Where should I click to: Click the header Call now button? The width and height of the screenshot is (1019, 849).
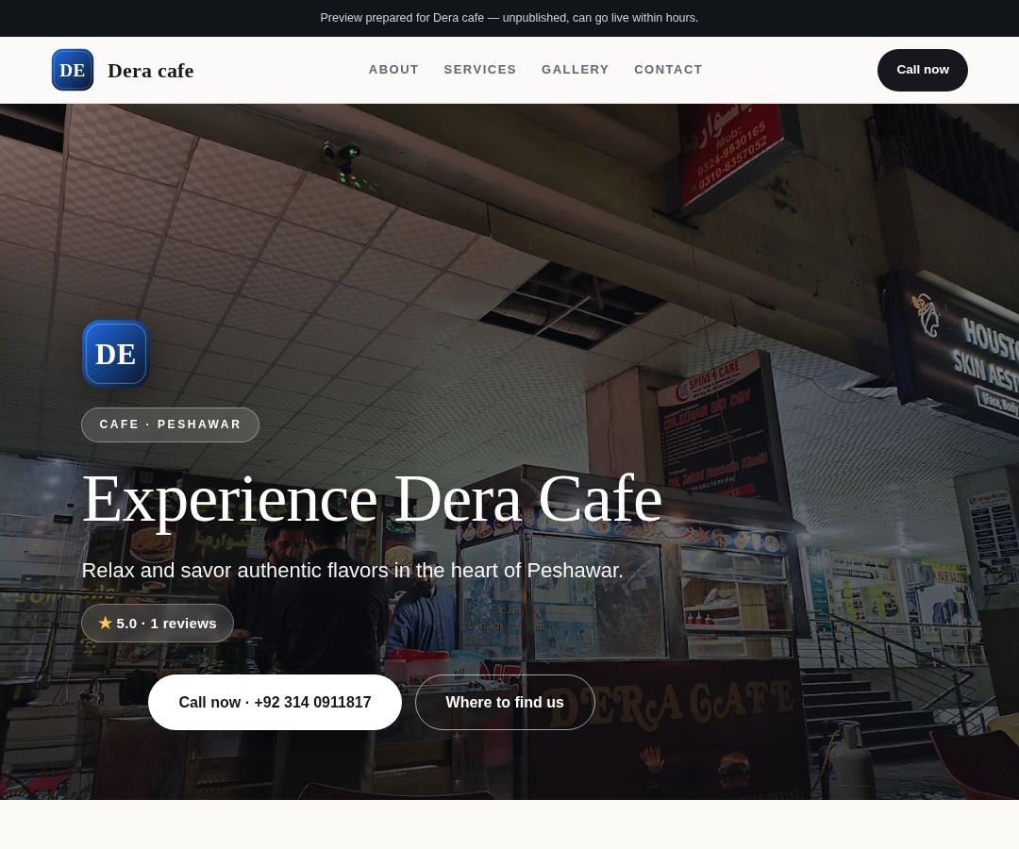pyautogui.click(x=922, y=70)
